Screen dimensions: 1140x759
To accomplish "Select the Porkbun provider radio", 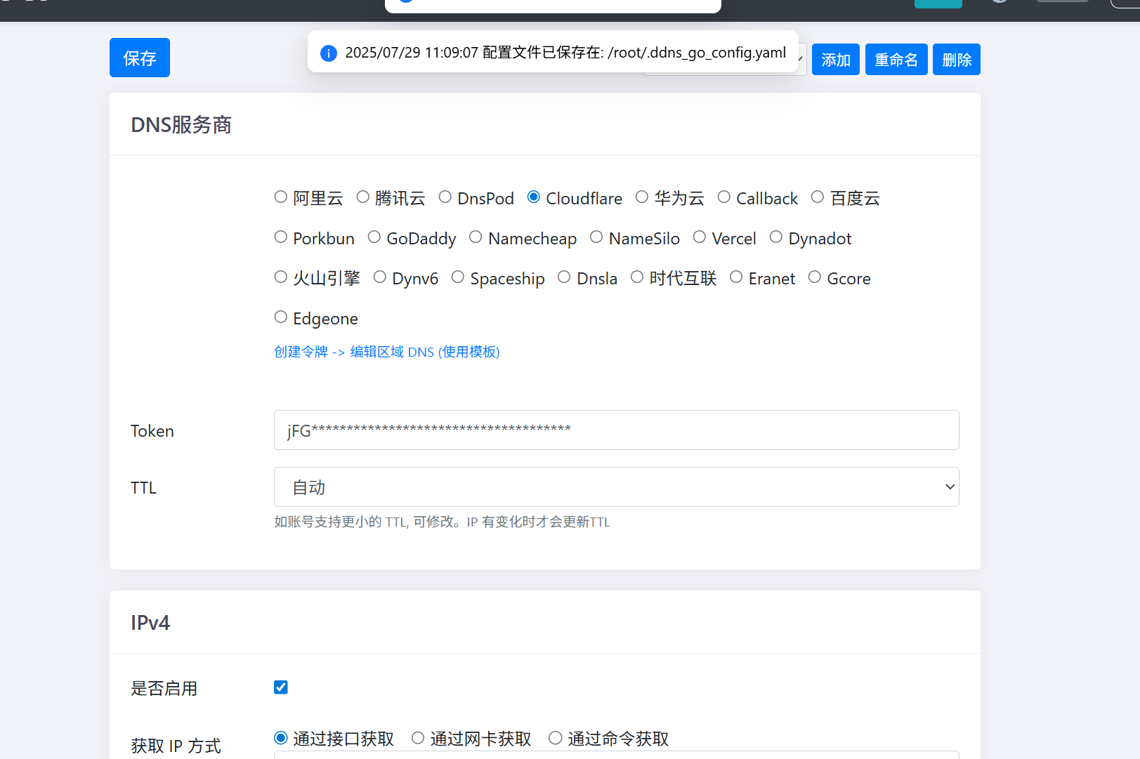I will pyautogui.click(x=281, y=237).
